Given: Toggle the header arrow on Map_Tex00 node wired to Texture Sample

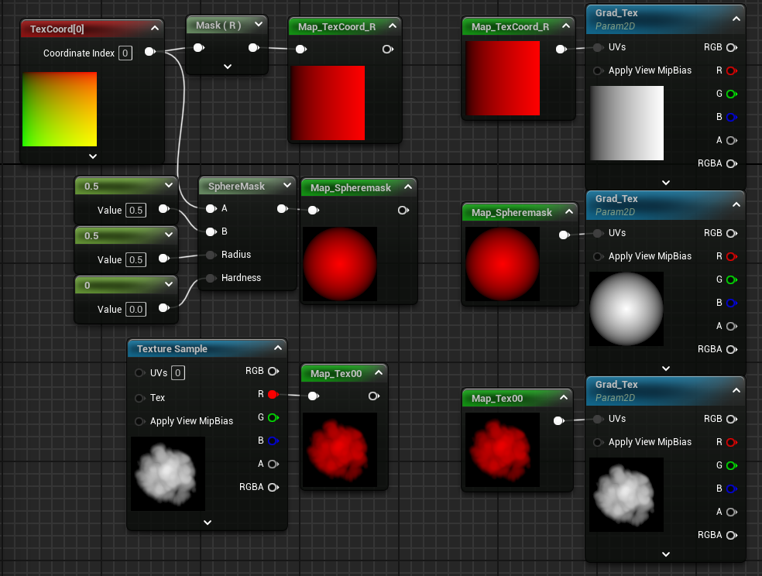Looking at the screenshot, I should click(379, 373).
